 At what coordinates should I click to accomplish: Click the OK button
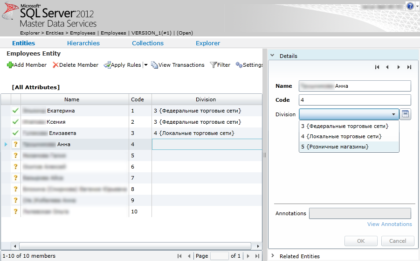click(361, 241)
